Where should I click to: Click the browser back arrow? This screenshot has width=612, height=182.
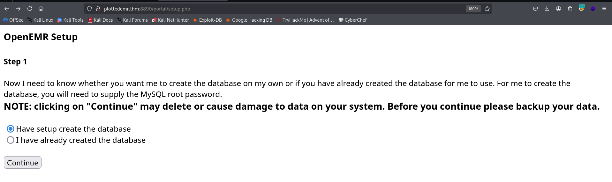[7, 9]
